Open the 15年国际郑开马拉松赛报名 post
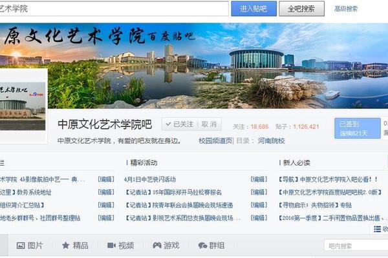 coord(174,192)
